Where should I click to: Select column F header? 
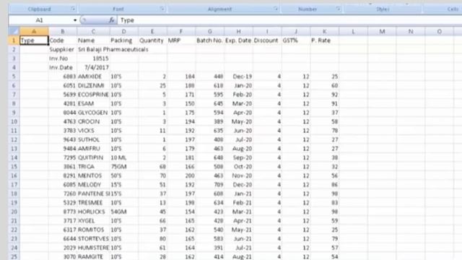pos(181,31)
